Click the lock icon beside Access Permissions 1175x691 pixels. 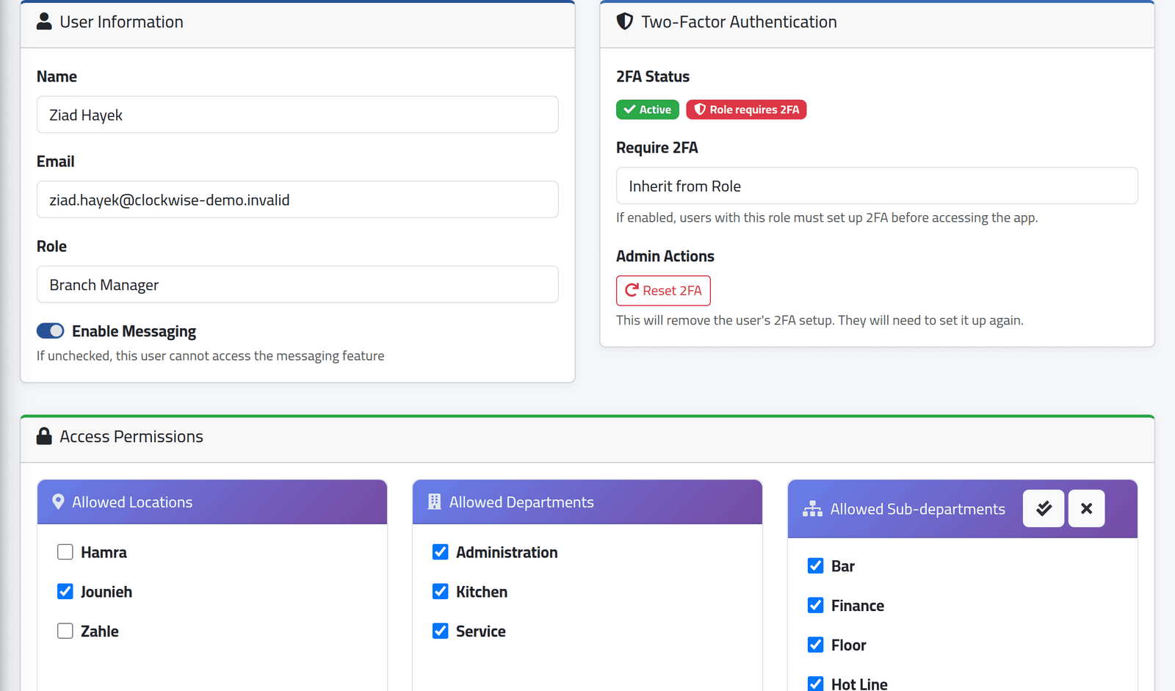[x=44, y=436]
